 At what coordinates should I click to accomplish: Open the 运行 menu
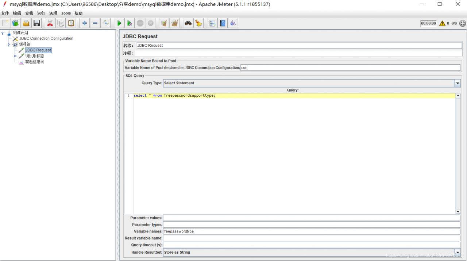pos(41,13)
